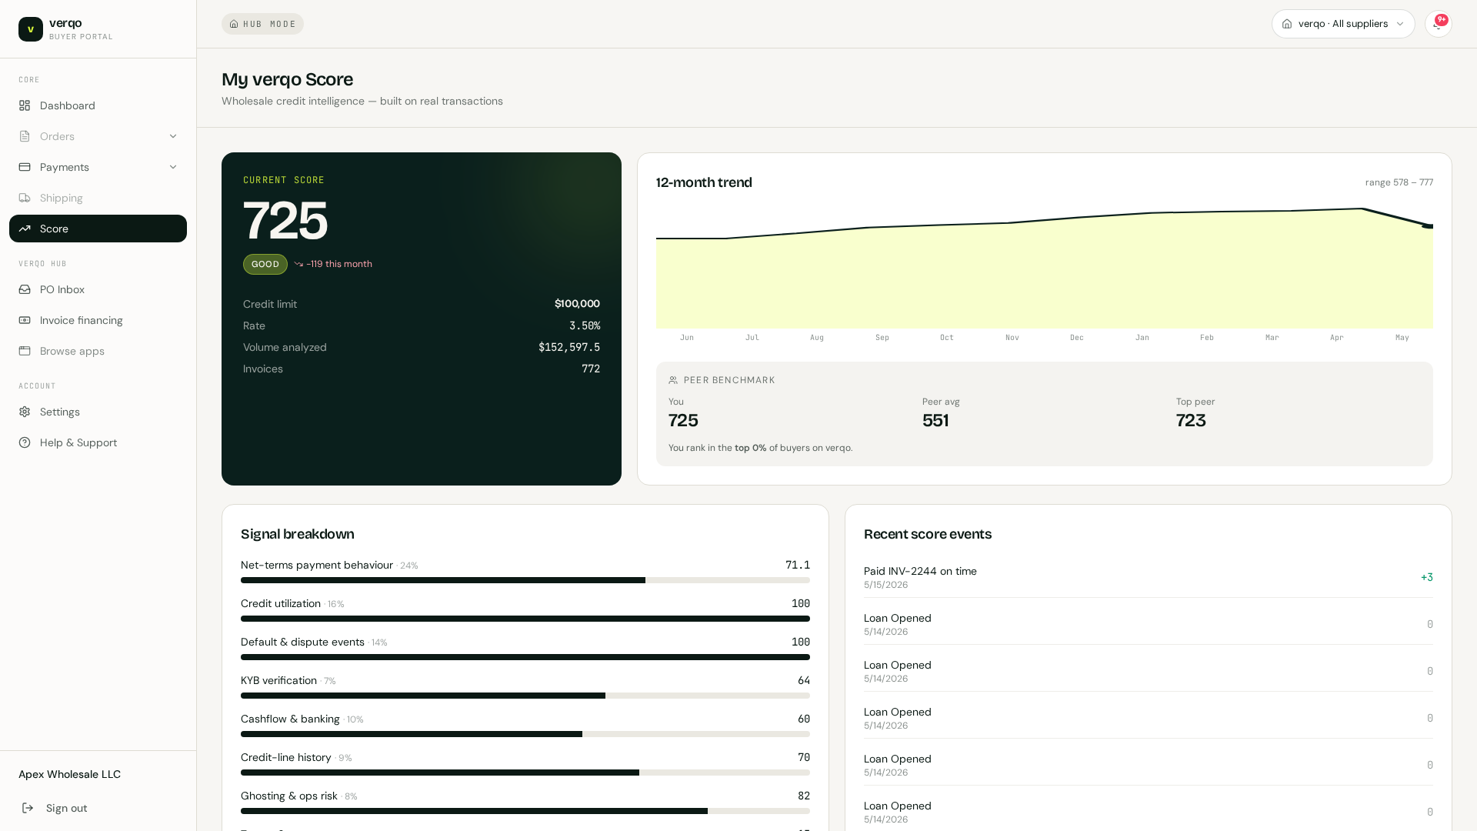Click the Net-terms payment behaviour progress bar
Screen dimensions: 1477x831
click(x=525, y=580)
